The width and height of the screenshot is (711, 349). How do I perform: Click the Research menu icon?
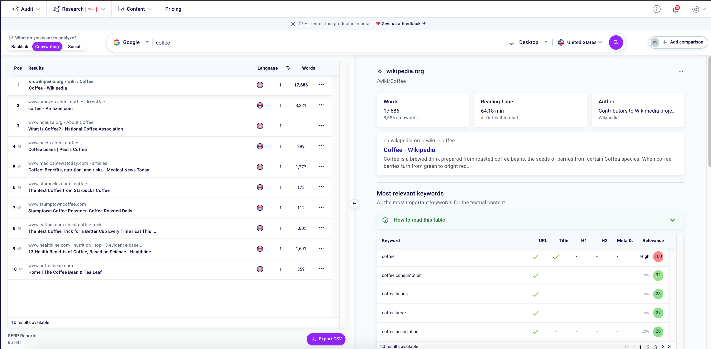(x=56, y=9)
